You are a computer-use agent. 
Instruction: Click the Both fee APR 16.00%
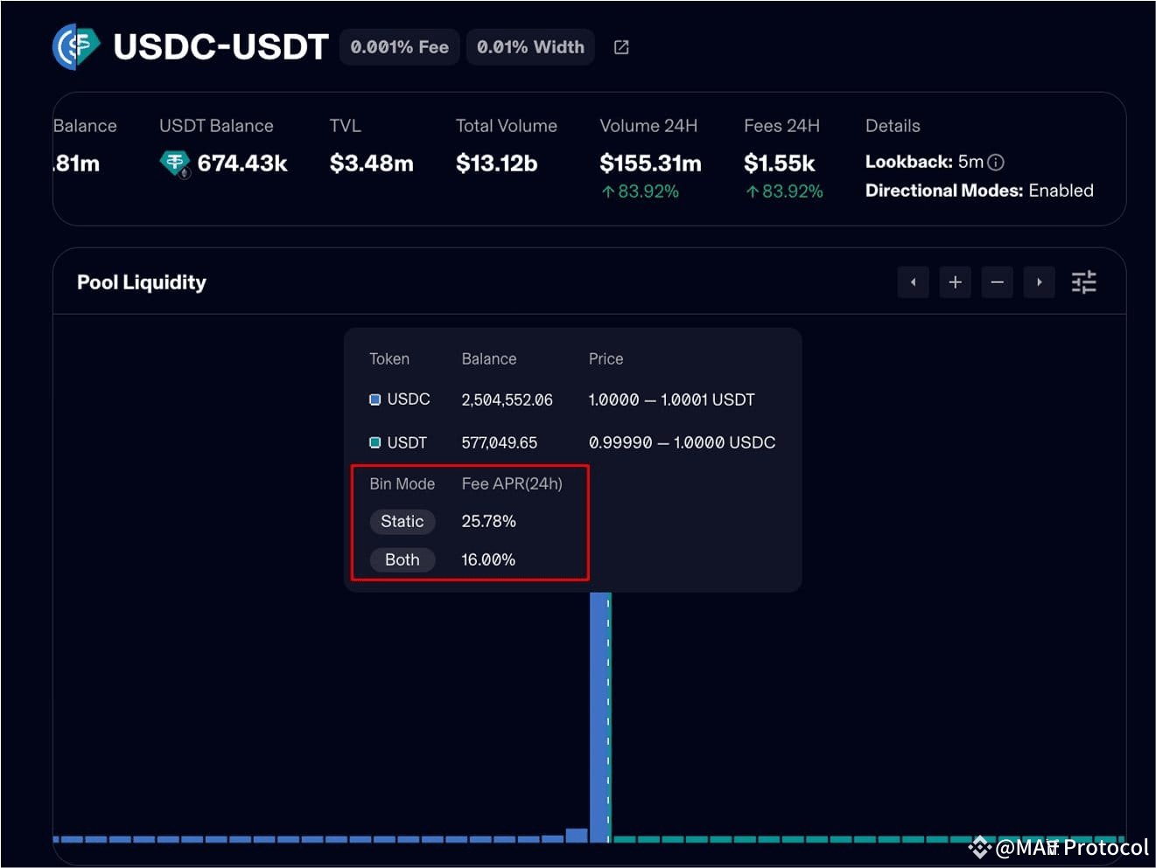tap(488, 560)
